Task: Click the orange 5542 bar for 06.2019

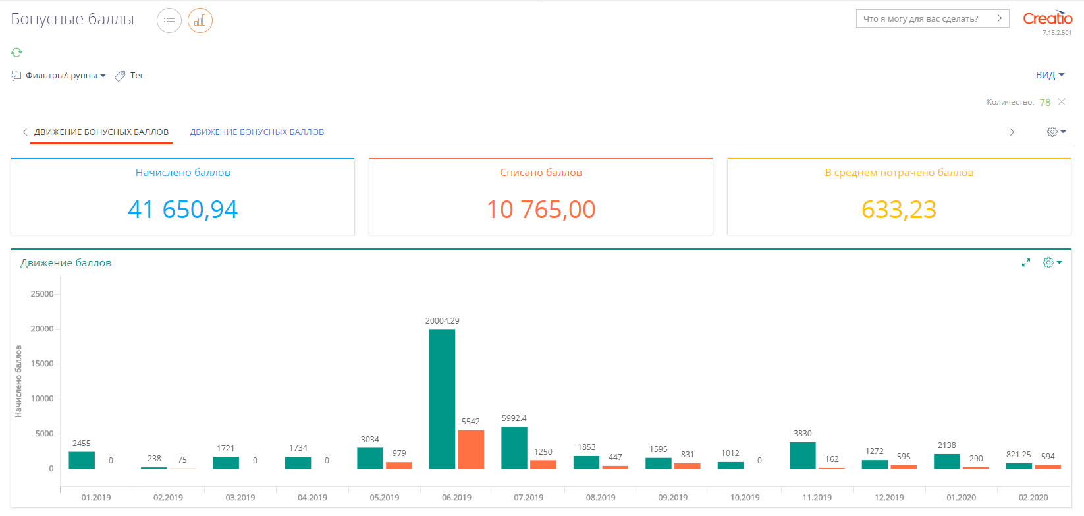Action: point(471,449)
